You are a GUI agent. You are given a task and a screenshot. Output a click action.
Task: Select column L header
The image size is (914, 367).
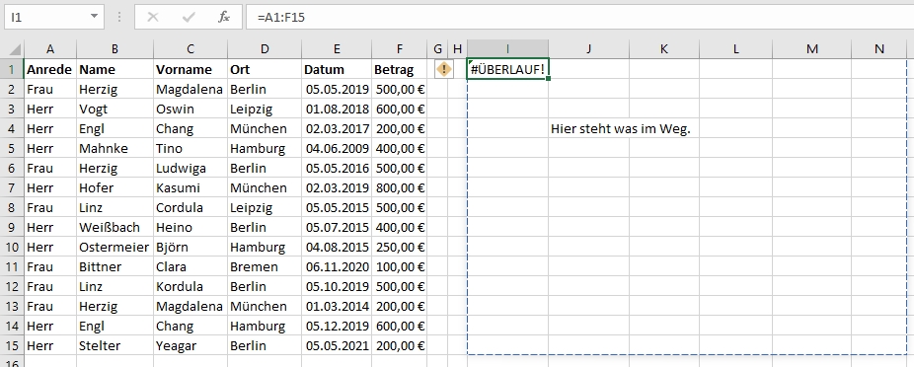pyautogui.click(x=735, y=49)
